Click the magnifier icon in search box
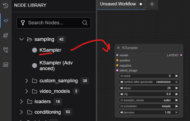190x121 pixels. click(x=85, y=23)
